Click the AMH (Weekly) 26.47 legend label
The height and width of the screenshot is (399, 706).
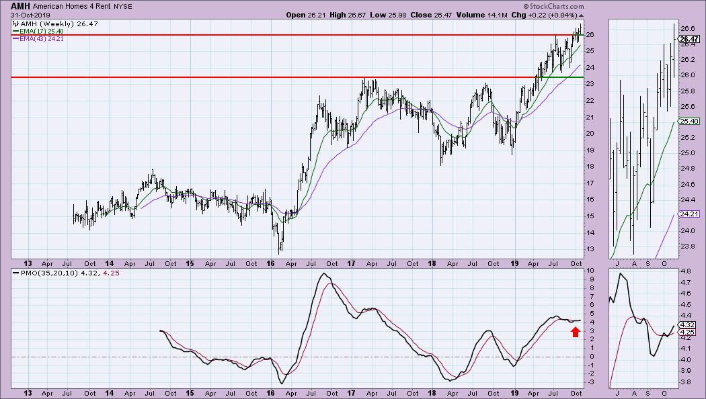58,24
